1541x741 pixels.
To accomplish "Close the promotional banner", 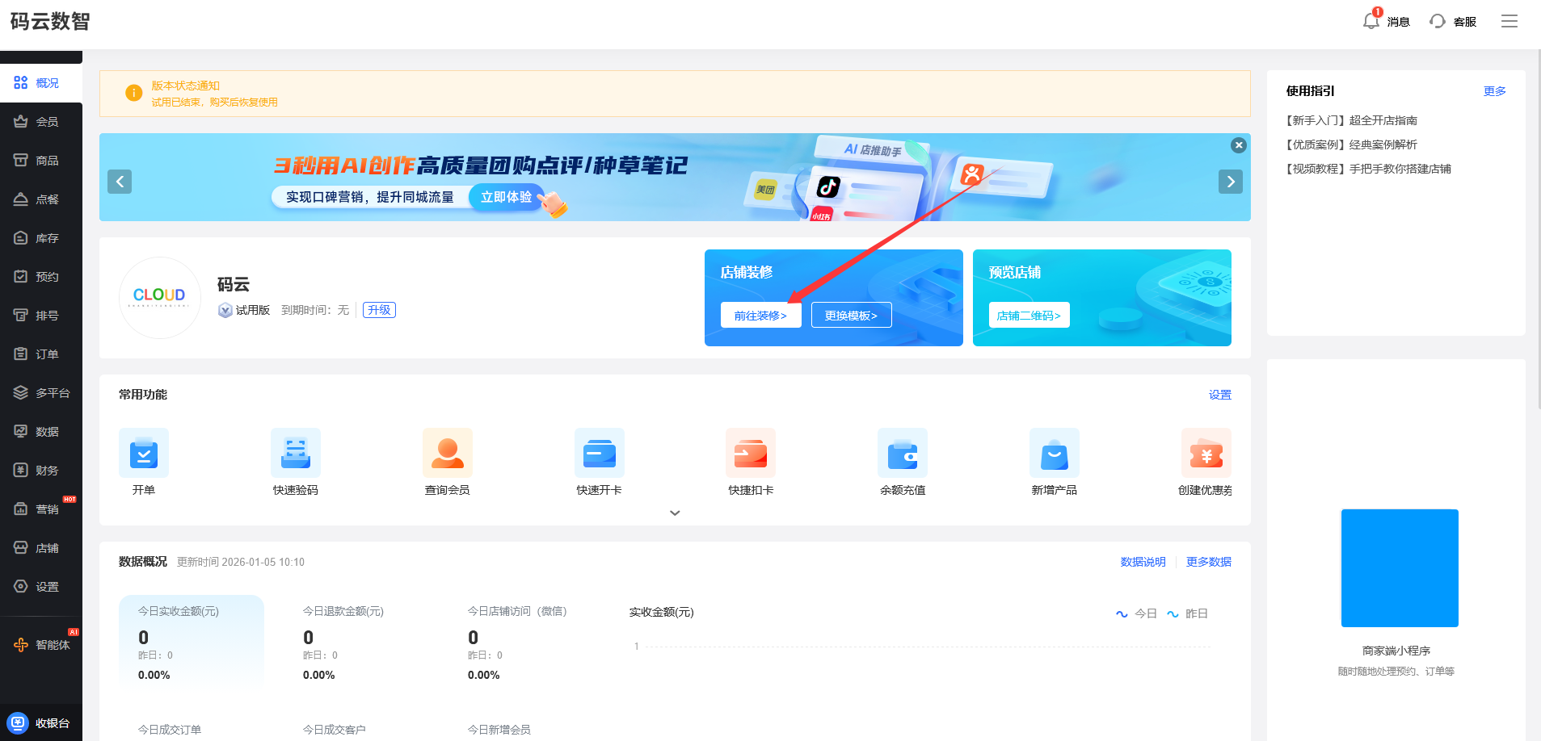I will [1238, 145].
